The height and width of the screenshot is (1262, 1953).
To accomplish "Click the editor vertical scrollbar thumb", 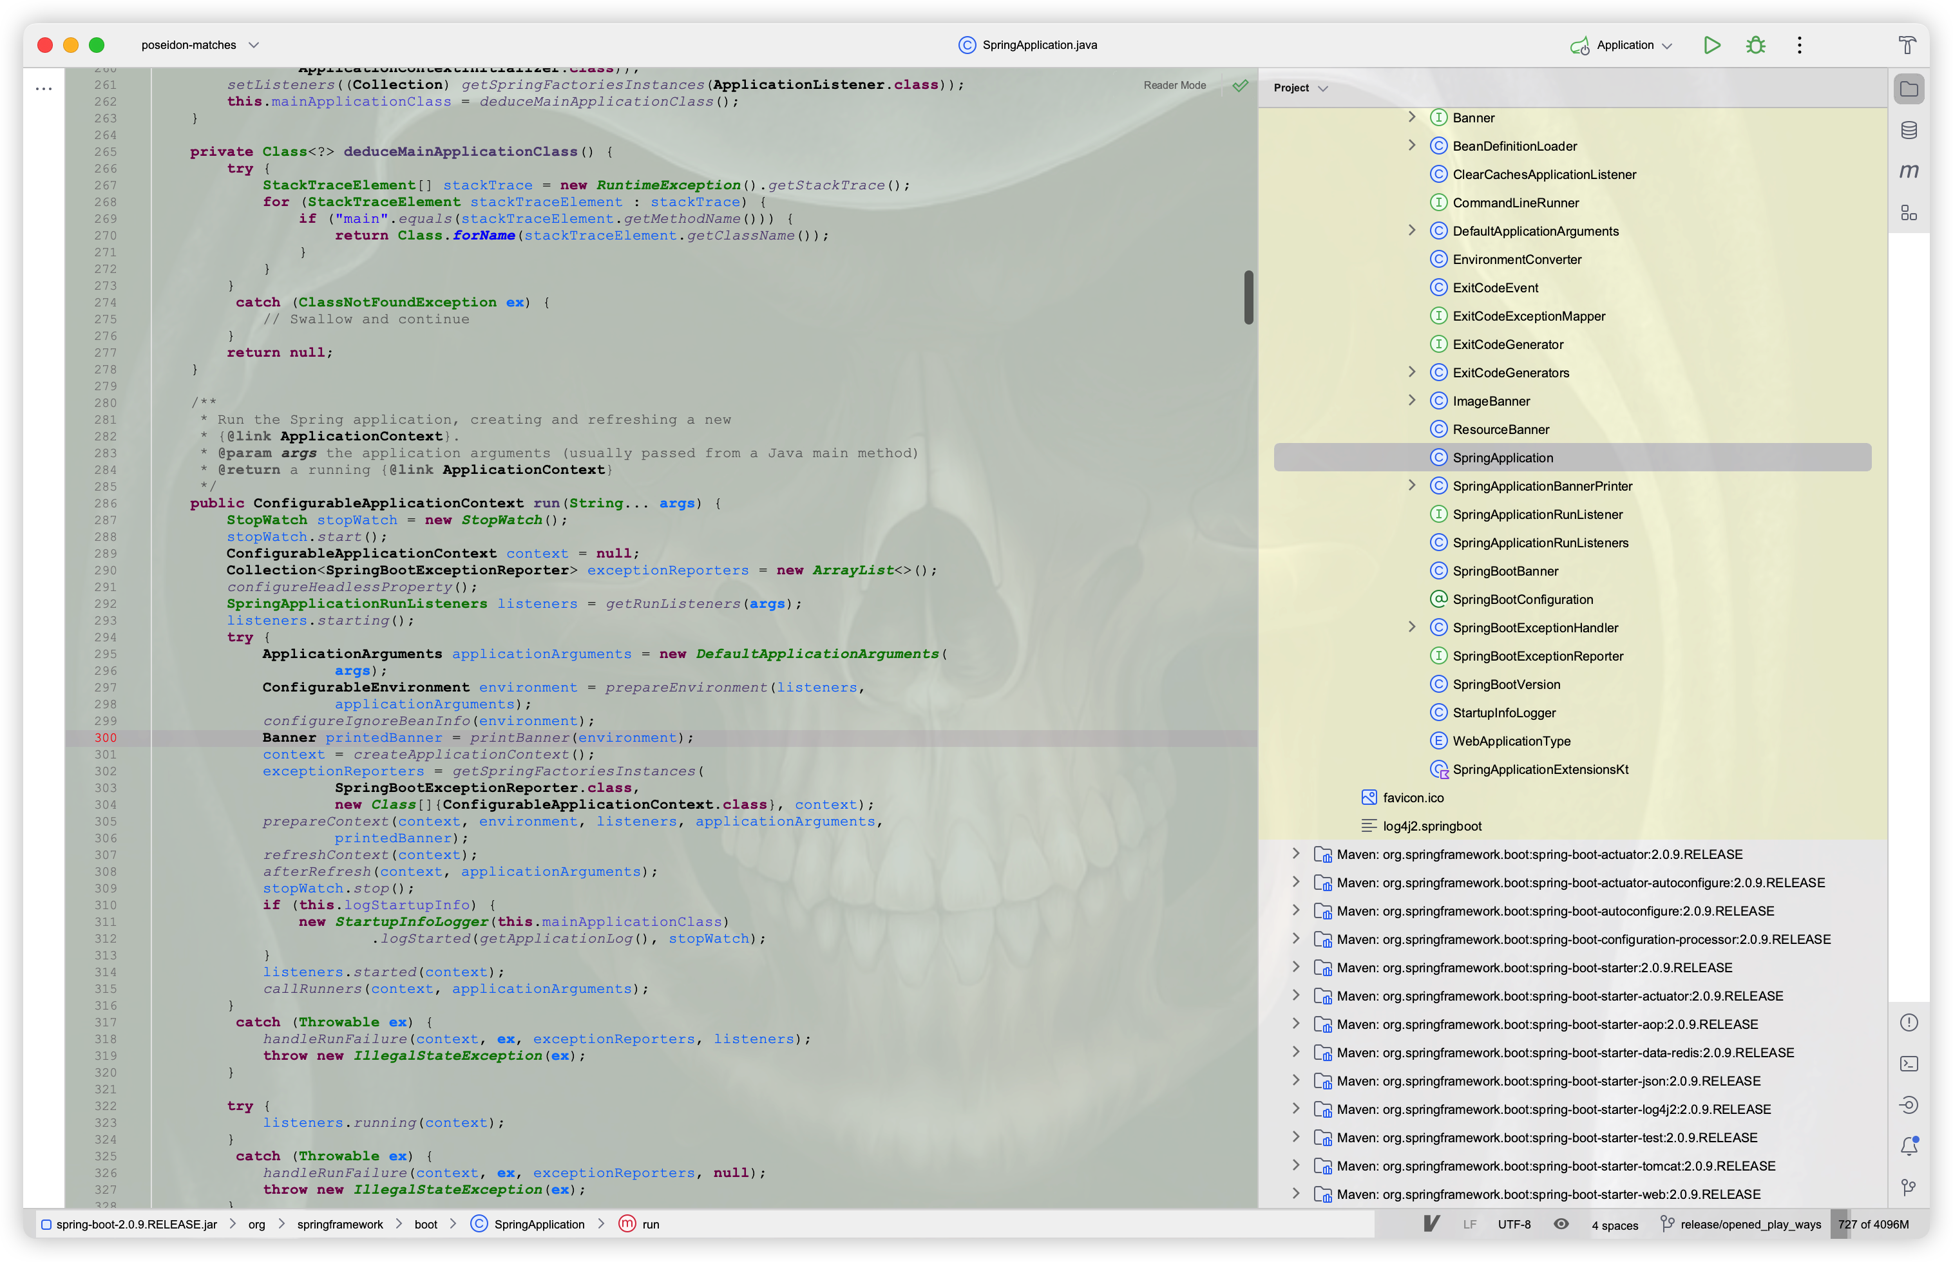I will (1248, 297).
